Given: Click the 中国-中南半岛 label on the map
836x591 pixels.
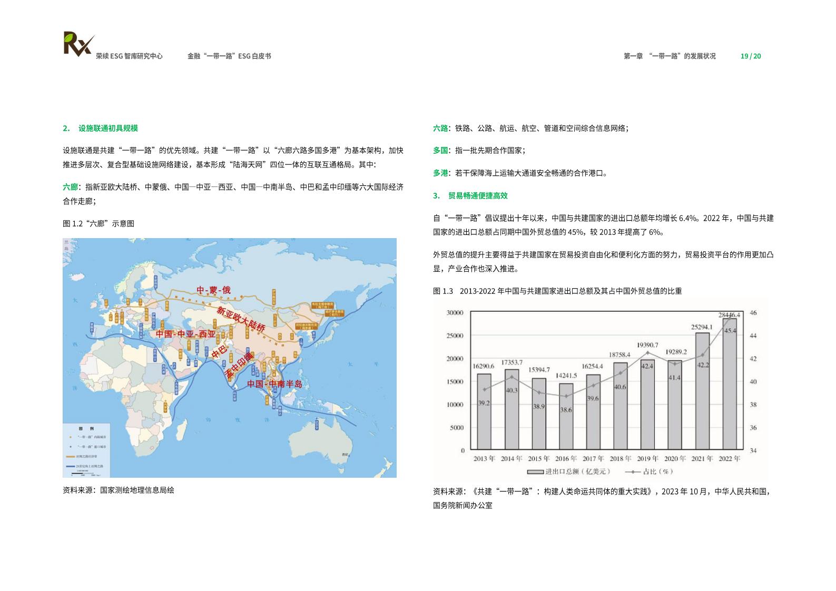Looking at the screenshot, I should click(x=274, y=384).
